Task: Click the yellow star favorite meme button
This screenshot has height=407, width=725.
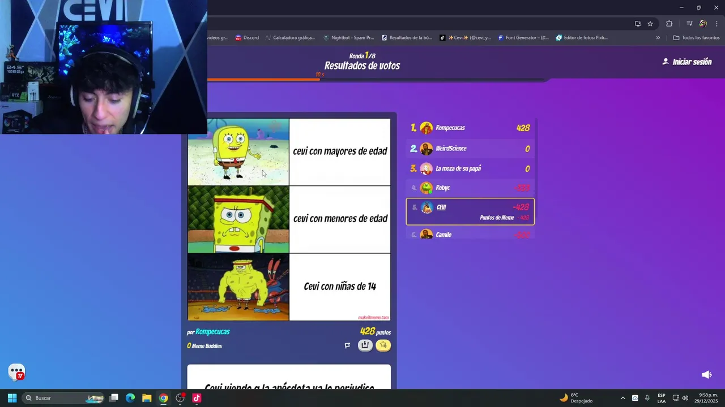Action: click(383, 345)
